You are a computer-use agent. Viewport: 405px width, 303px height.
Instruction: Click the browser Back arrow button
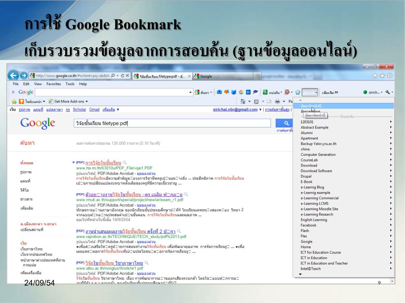click(x=13, y=75)
